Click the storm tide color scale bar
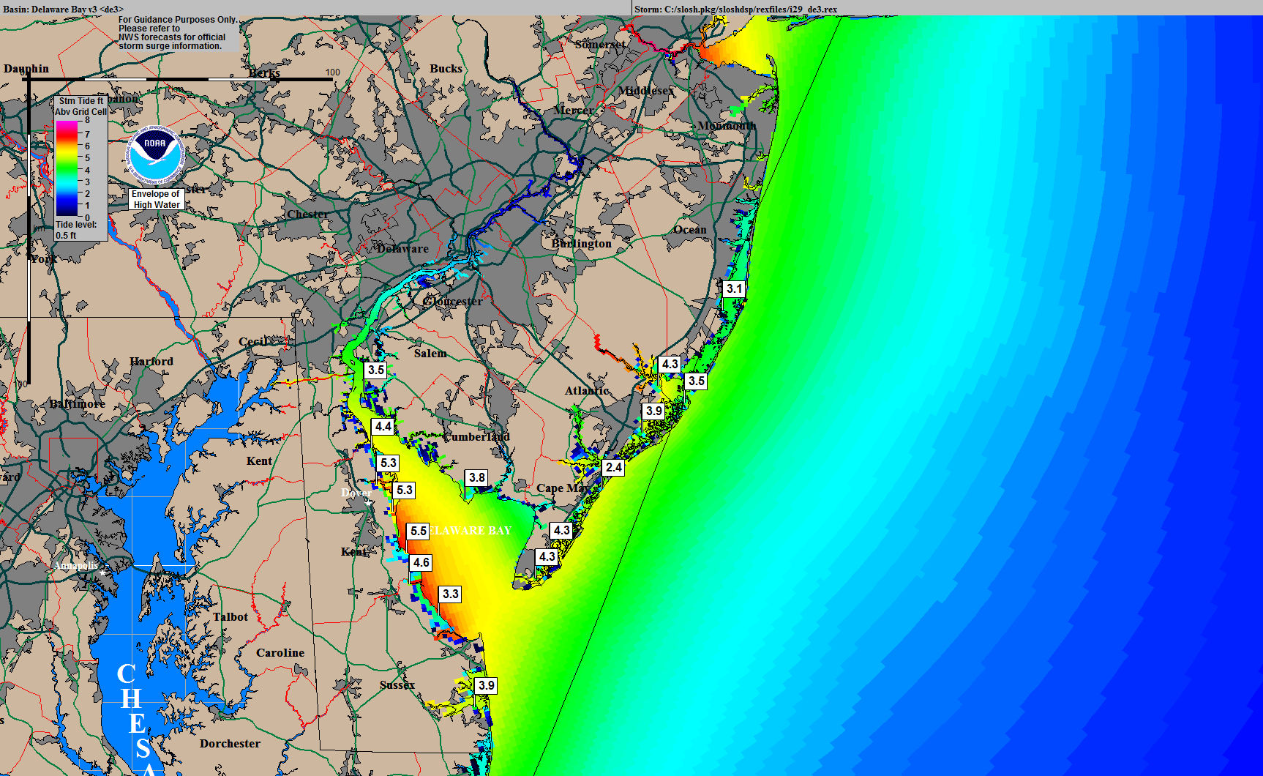Viewport: 1263px width, 776px height. pyautogui.click(x=67, y=168)
